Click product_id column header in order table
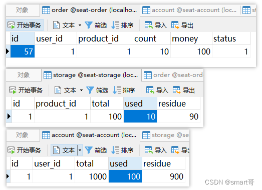 click(105, 38)
